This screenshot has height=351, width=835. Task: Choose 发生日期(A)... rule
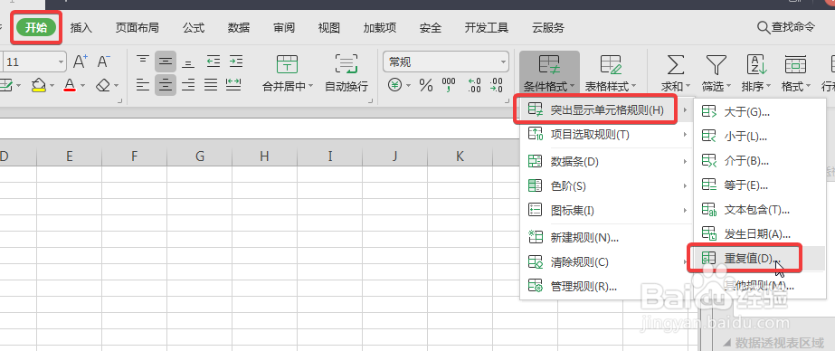(x=761, y=233)
